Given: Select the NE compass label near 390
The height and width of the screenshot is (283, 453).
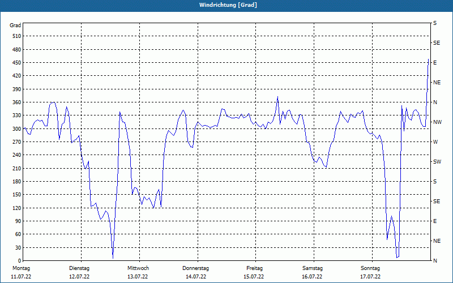Looking at the screenshot, I should tap(437, 83).
